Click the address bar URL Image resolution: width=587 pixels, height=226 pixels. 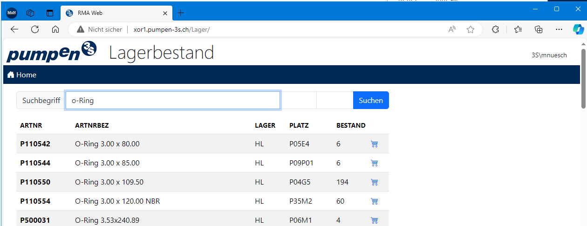click(171, 29)
